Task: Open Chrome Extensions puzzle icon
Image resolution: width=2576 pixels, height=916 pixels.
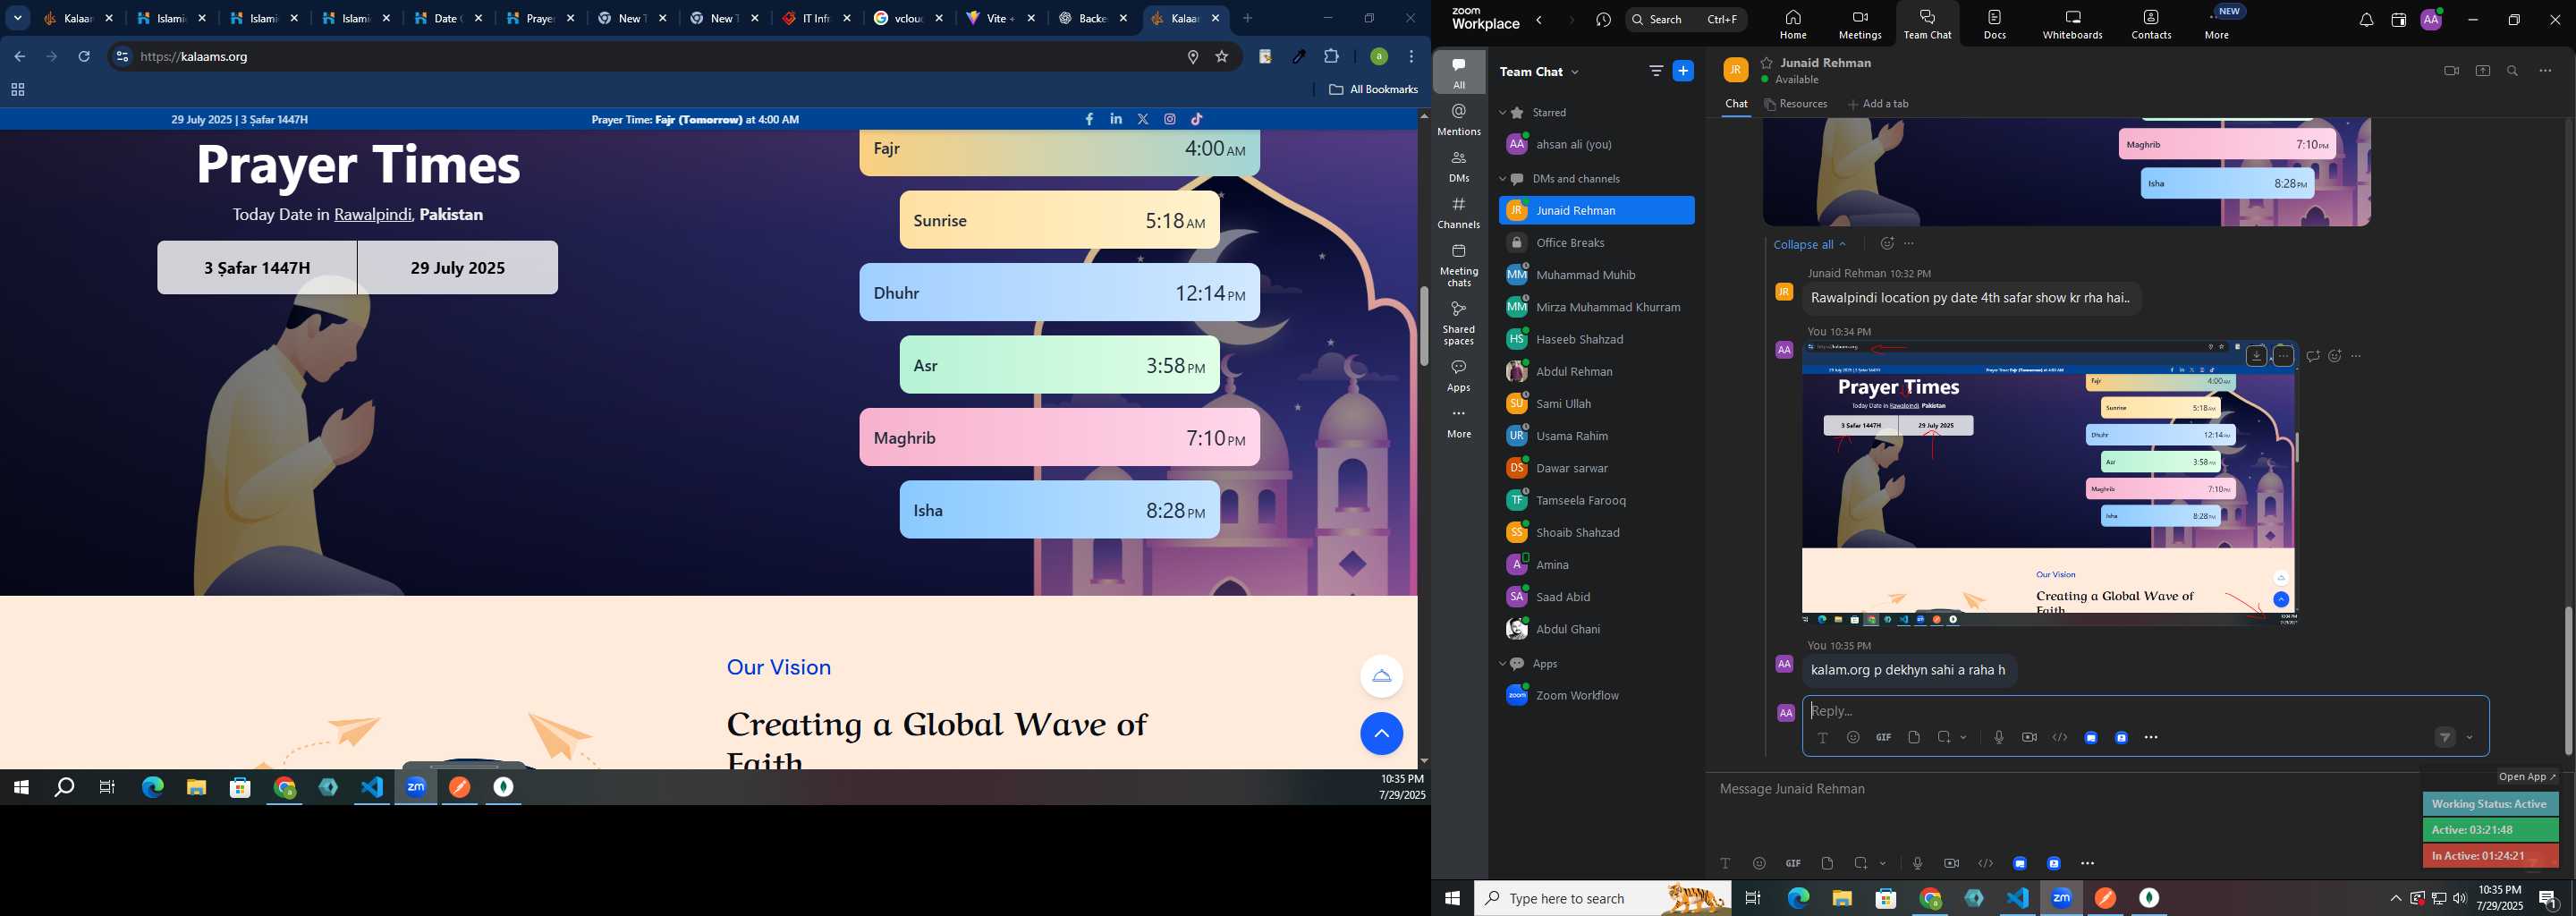Action: pyautogui.click(x=1332, y=57)
